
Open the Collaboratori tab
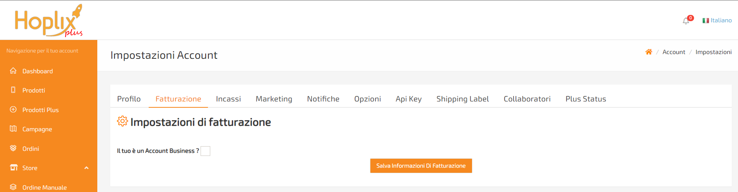(x=527, y=99)
